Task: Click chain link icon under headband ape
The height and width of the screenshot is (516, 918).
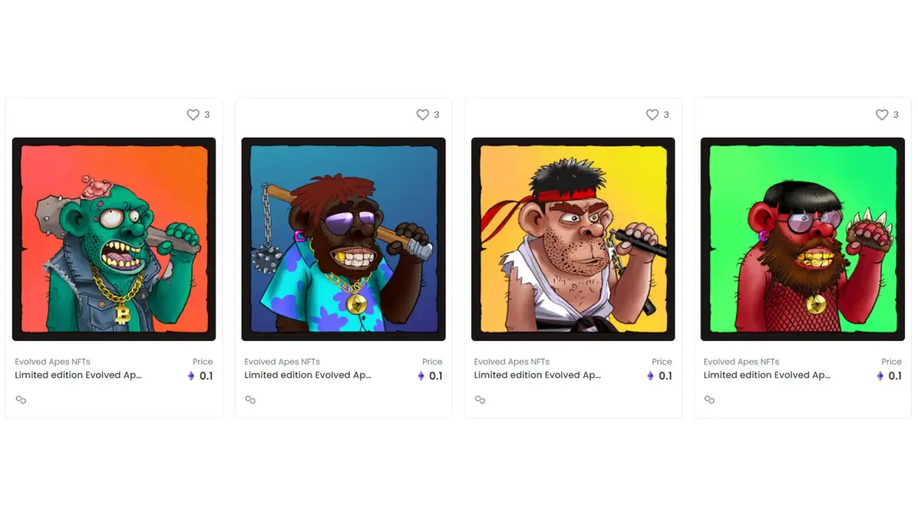Action: [480, 400]
